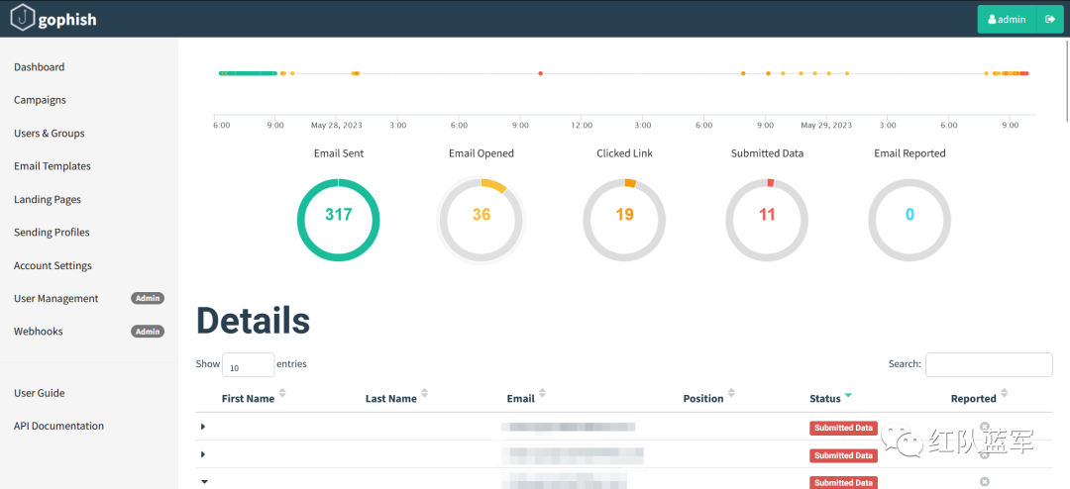This screenshot has height=489, width=1070.
Task: Click the show entries count field
Action: click(249, 364)
